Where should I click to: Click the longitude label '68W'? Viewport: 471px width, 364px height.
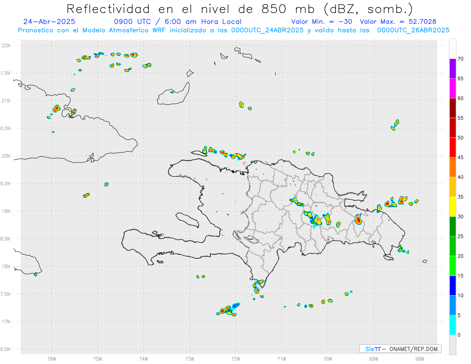pos(419,359)
